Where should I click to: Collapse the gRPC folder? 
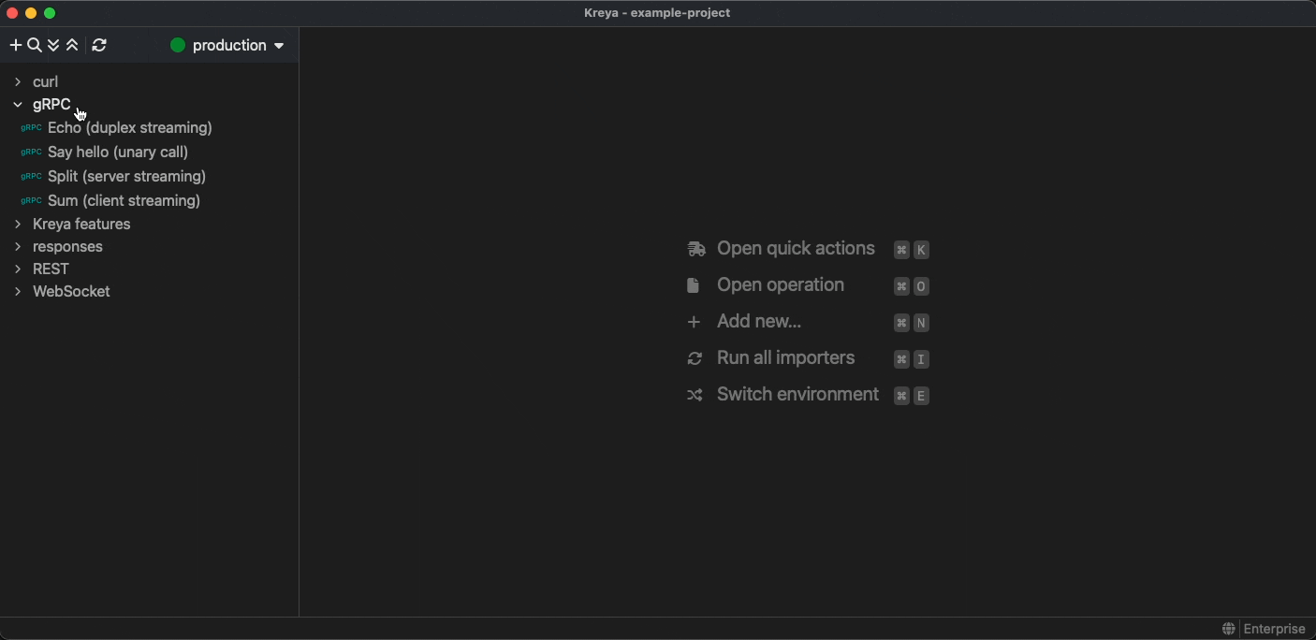point(18,105)
